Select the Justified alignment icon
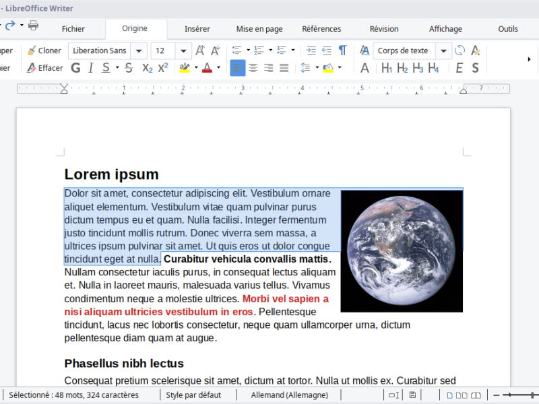 tap(284, 68)
